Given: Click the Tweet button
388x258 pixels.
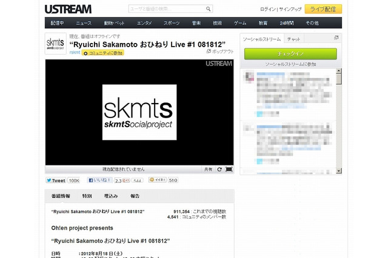Looking at the screenshot, I should pos(56,180).
